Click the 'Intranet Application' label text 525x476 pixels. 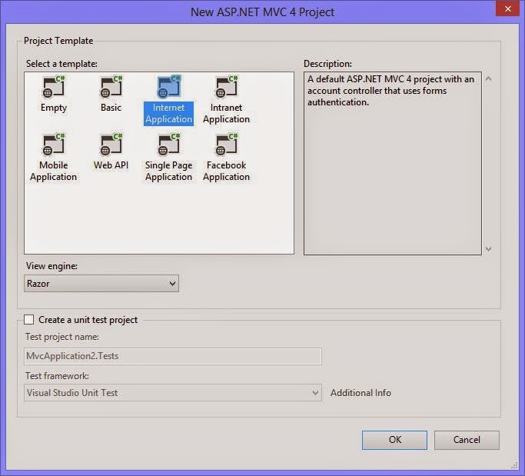click(x=226, y=114)
